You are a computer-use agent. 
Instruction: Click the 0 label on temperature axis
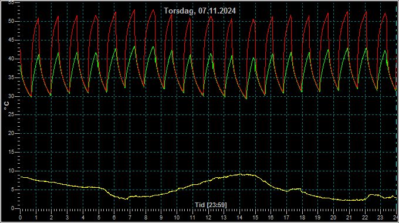pos(12,208)
